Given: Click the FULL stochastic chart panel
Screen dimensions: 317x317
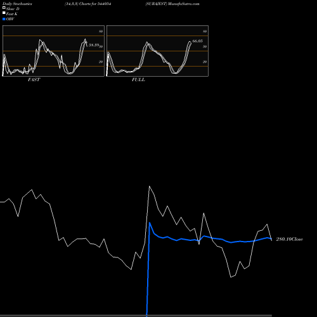Looking at the screenshot, I should 157,51.
